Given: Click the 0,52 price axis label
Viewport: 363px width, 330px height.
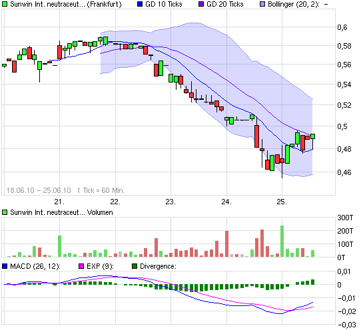Looking at the screenshot, I should [344, 105].
